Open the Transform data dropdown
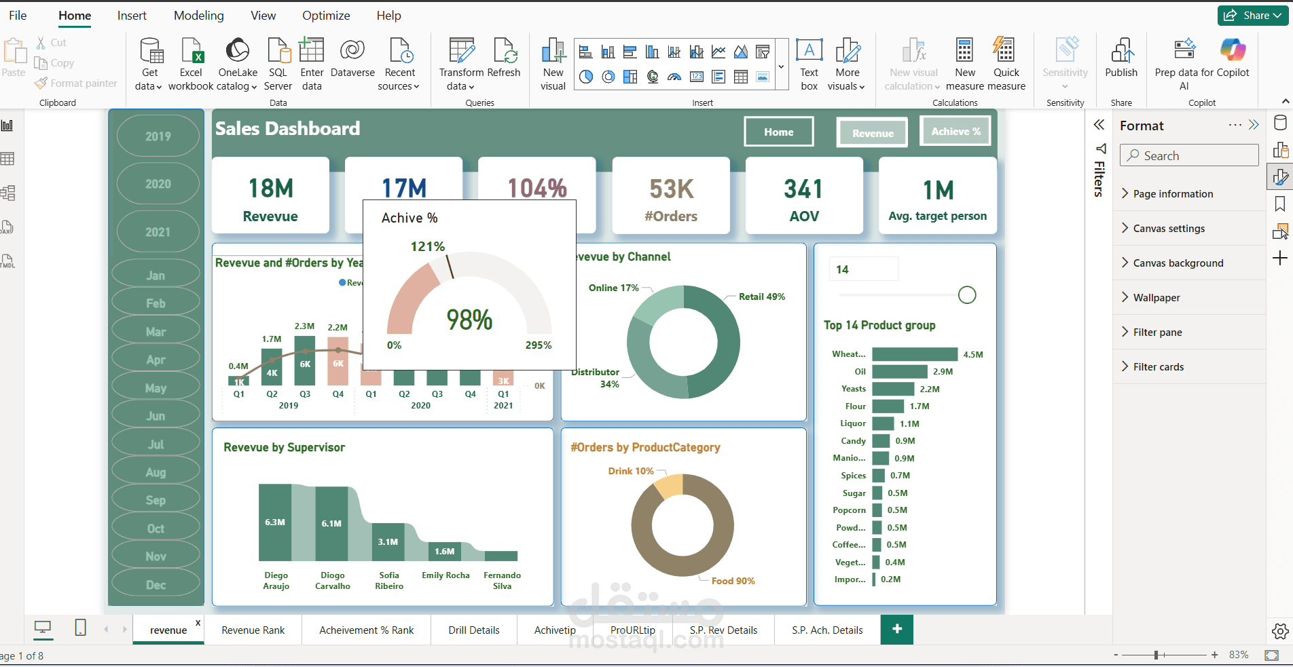1293x667 pixels. click(460, 64)
